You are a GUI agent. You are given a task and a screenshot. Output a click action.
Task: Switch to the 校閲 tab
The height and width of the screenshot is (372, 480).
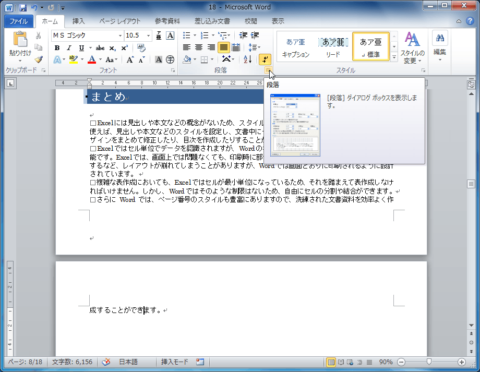click(x=251, y=21)
